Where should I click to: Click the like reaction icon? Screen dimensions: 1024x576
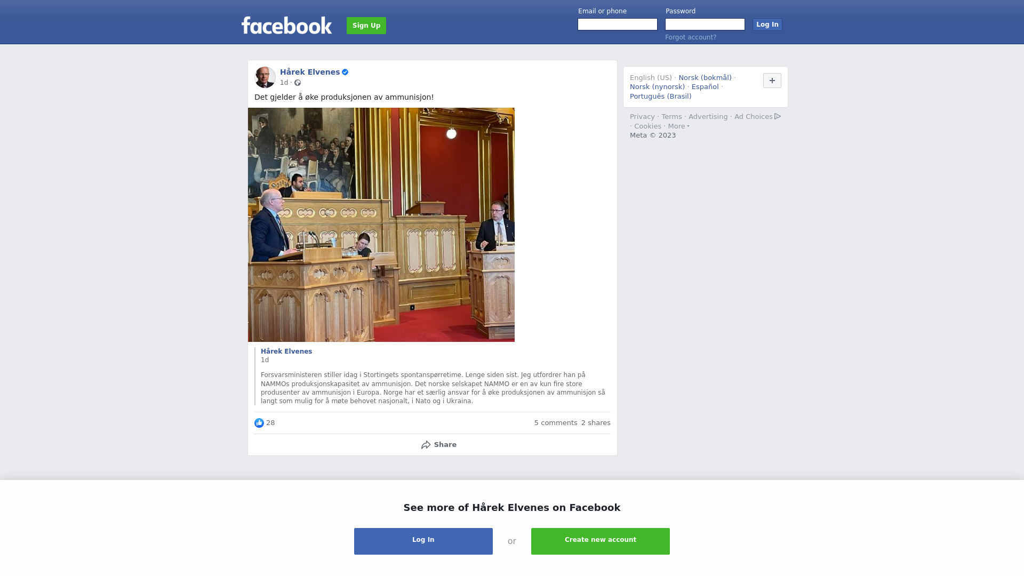click(259, 423)
